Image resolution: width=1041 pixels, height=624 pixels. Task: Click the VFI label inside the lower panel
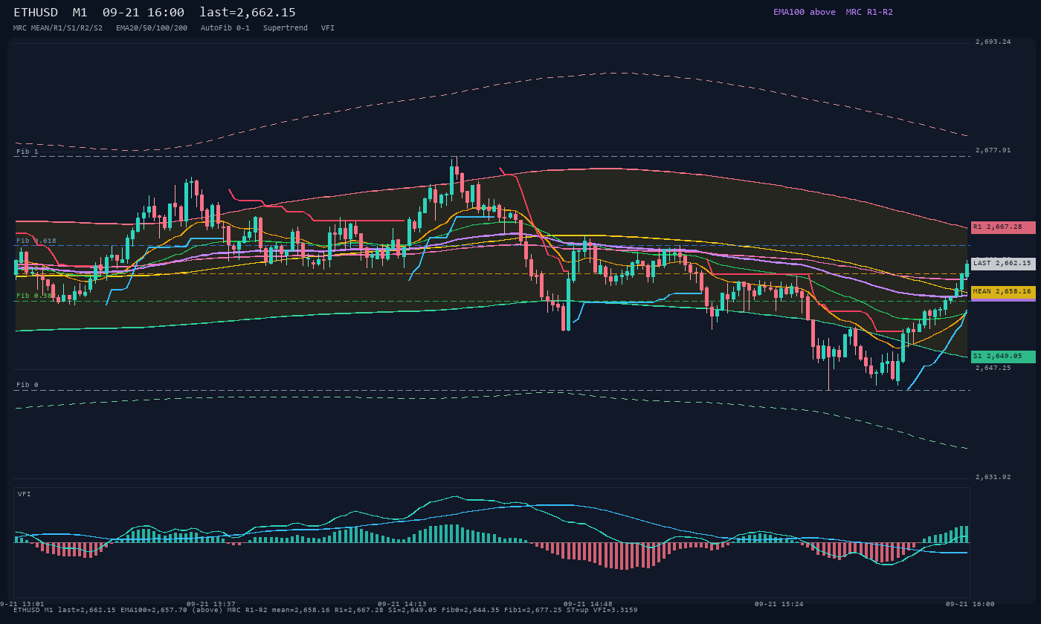25,494
